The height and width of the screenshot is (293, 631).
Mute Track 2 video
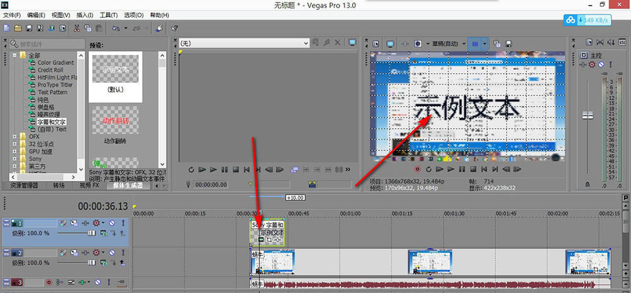(112, 253)
